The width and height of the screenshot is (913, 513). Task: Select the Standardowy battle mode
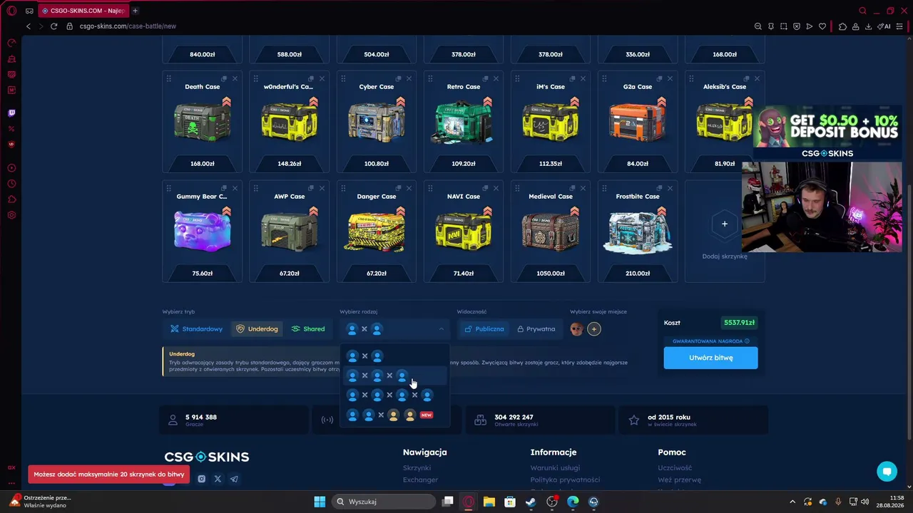[197, 329]
